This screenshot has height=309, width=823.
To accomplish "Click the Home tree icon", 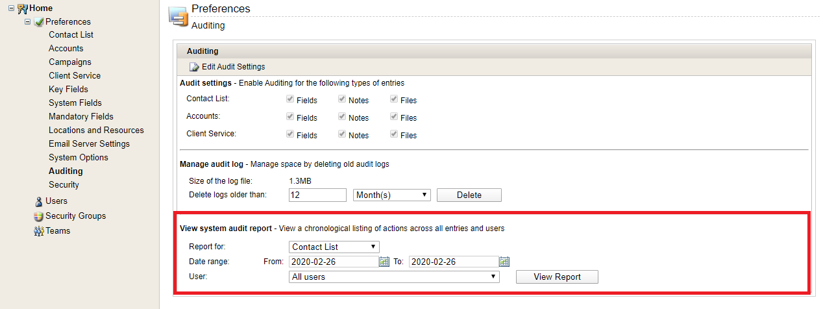I will tap(23, 8).
